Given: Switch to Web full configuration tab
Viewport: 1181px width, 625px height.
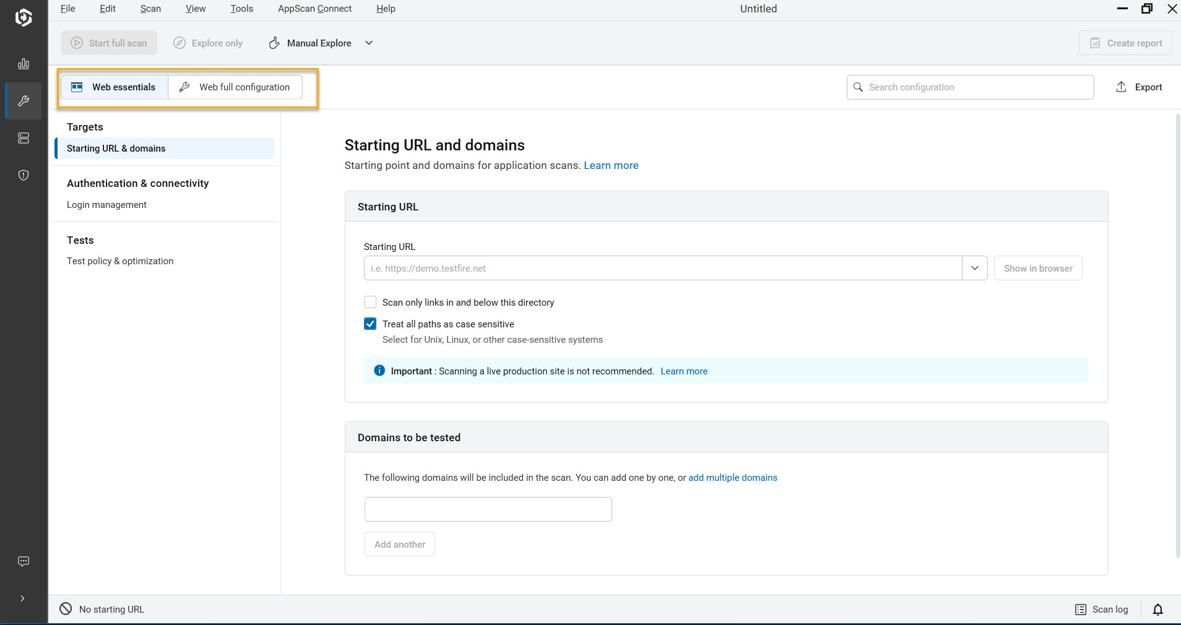Looking at the screenshot, I should (x=235, y=87).
